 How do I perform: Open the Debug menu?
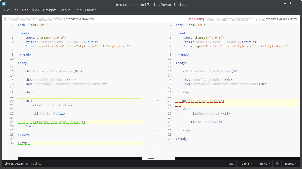pos(65,10)
